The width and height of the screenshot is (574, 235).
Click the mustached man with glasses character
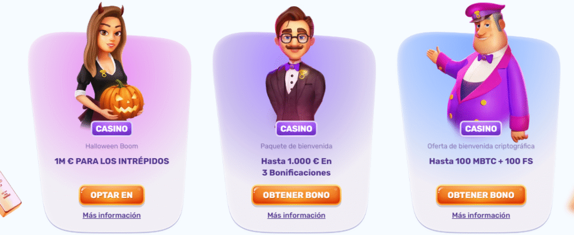(x=295, y=64)
